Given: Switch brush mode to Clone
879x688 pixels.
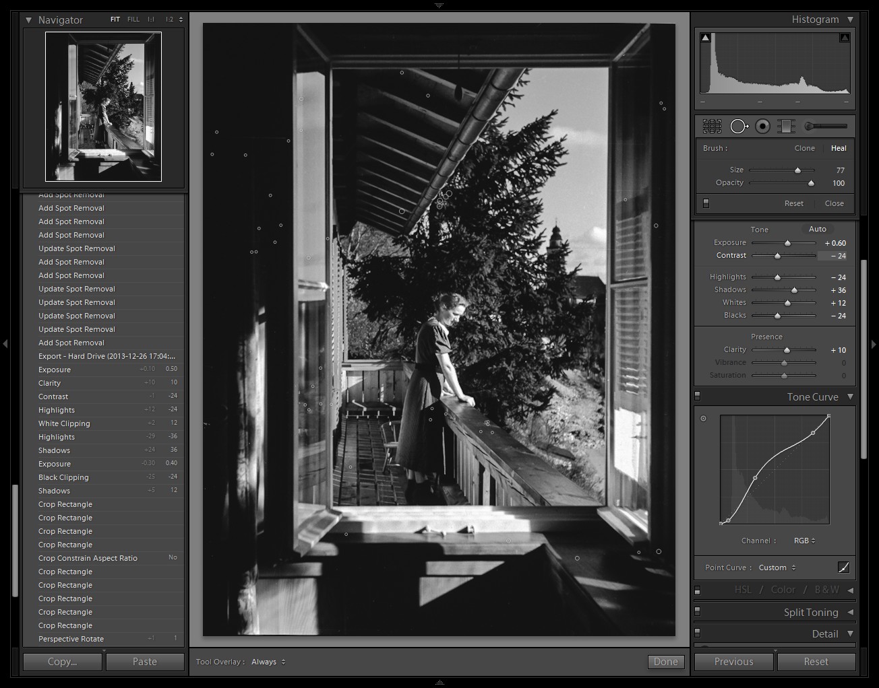Looking at the screenshot, I should coord(804,148).
